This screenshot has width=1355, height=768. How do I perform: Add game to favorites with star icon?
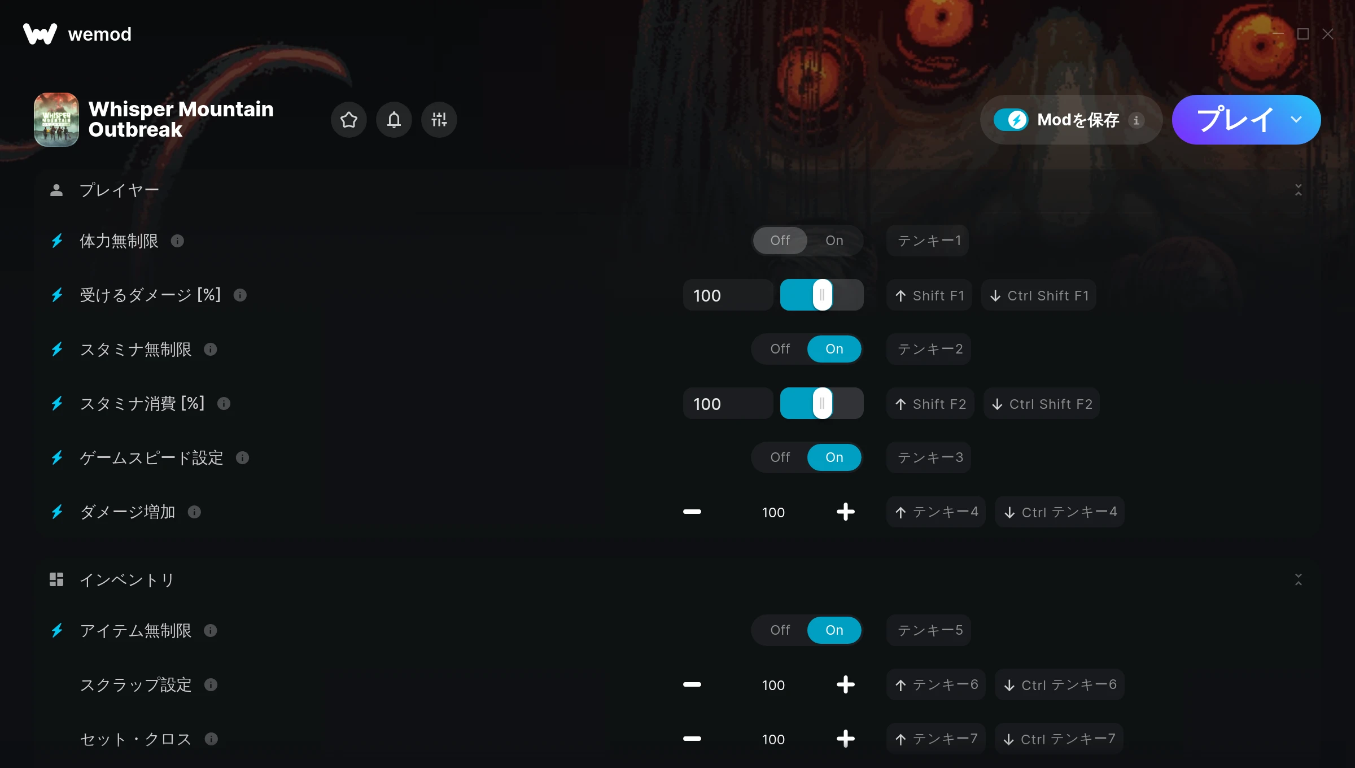[349, 120]
